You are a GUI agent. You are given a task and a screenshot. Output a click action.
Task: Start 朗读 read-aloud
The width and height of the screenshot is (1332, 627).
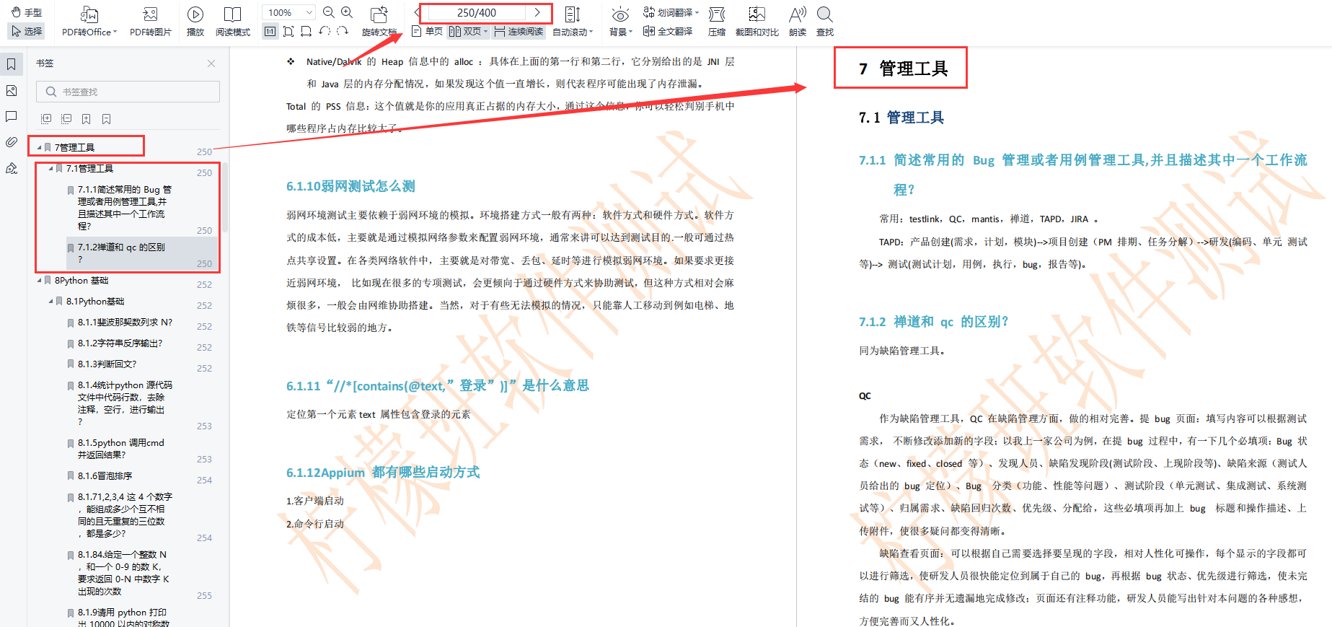798,22
